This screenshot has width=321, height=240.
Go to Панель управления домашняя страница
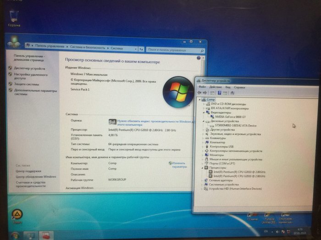coord(28,58)
